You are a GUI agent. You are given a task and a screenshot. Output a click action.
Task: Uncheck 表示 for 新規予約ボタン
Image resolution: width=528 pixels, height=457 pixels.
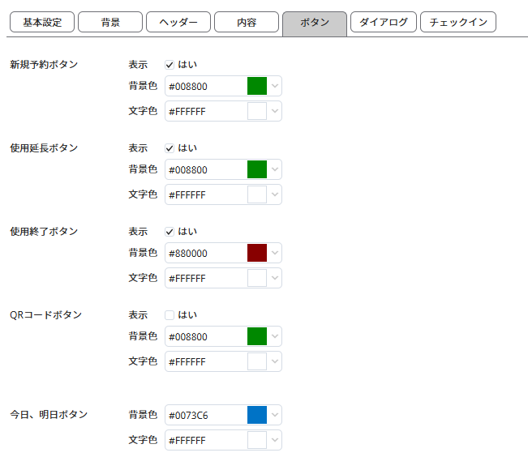[170, 65]
